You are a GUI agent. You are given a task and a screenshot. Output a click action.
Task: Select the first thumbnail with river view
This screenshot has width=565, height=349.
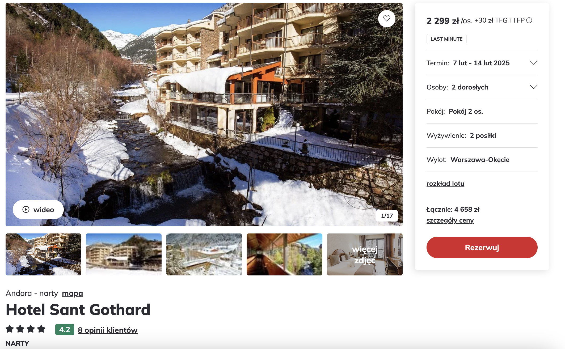click(43, 254)
